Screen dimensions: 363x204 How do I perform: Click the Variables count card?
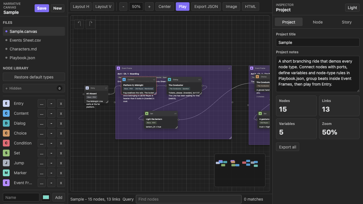coord(296,129)
